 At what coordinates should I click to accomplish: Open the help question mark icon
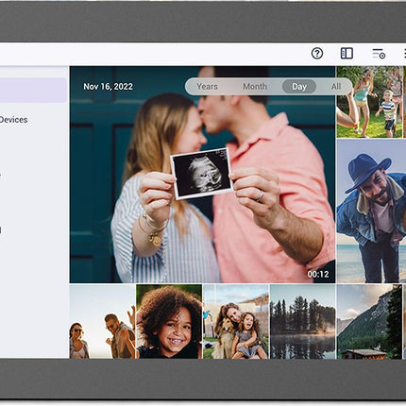coord(317,54)
